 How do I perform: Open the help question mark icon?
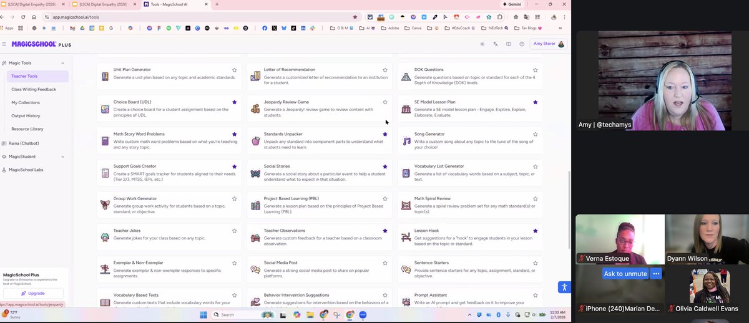coord(522,44)
